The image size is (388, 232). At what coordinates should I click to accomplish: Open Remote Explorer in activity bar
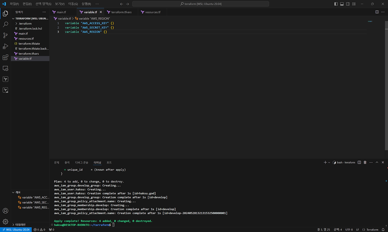(5, 68)
